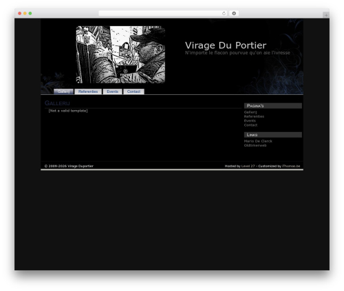Select Events in the Pagina's sidebar
The width and height of the screenshot is (344, 291).
click(250, 120)
